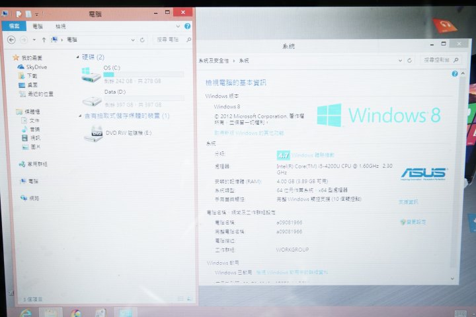
Task: Open the Computer ribbon tab
Action: (38, 26)
